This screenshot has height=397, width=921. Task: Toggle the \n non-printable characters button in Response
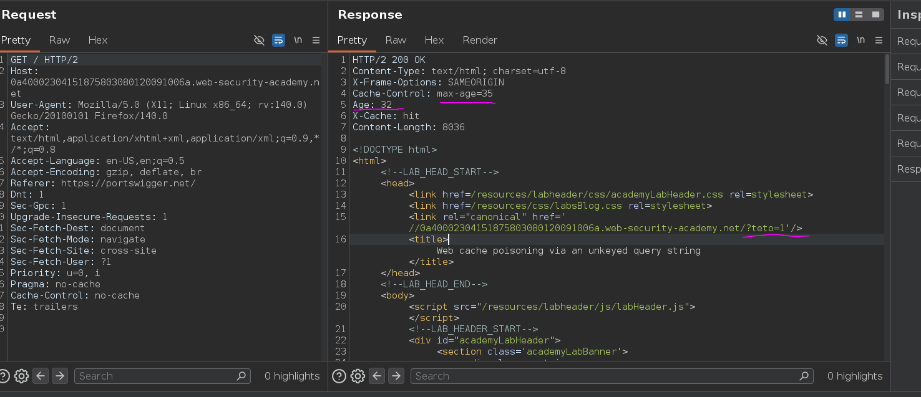[x=861, y=40]
